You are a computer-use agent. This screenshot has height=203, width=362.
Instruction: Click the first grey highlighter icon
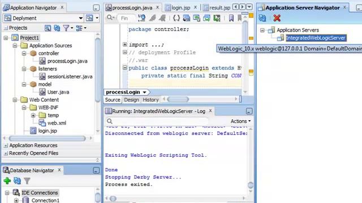(x=152, y=18)
